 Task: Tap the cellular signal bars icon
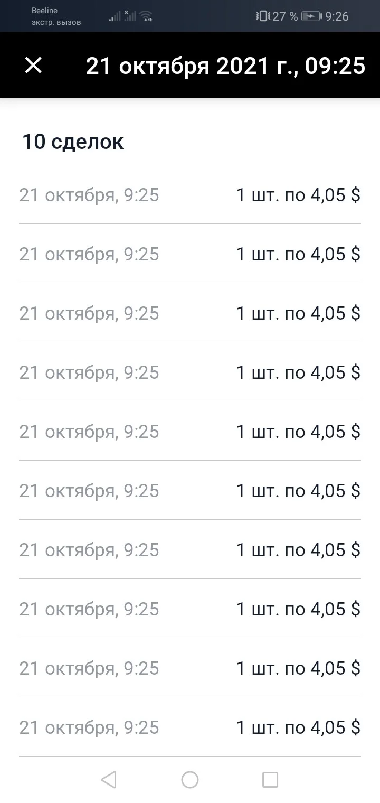pos(115,16)
